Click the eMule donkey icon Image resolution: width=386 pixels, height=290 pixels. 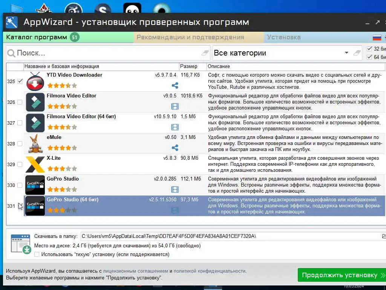point(35,143)
